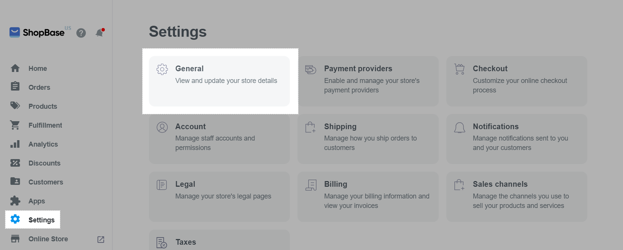The height and width of the screenshot is (250, 623).
Task: Open the notifications bell icon
Action: click(100, 33)
